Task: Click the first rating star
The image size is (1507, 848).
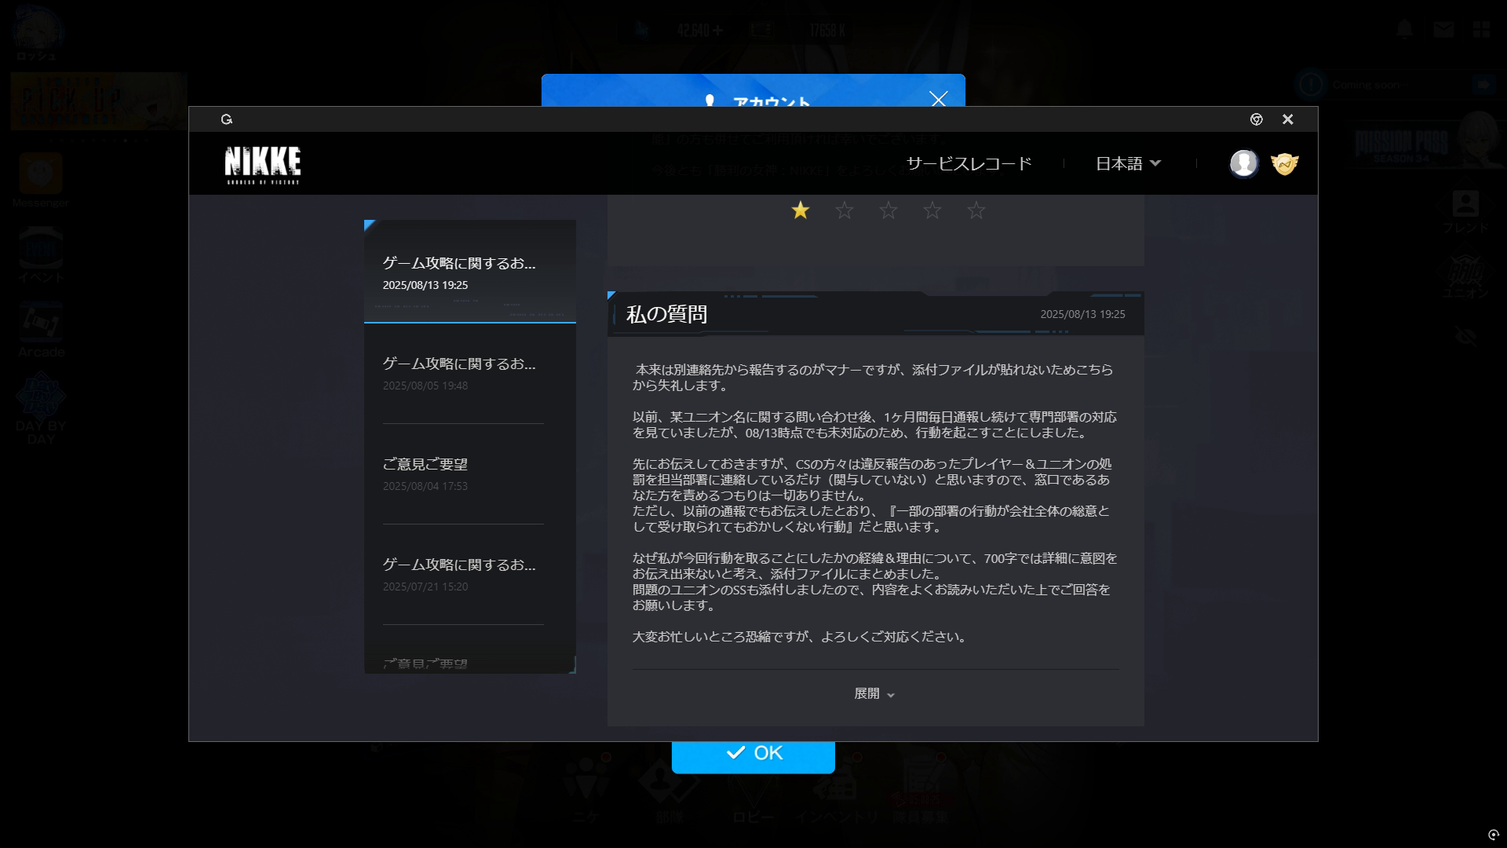Action: [800, 210]
